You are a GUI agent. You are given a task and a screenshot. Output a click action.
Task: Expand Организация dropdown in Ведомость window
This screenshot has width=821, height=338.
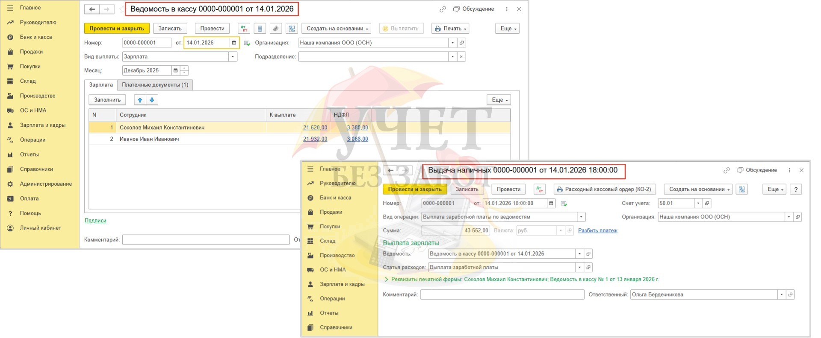452,43
